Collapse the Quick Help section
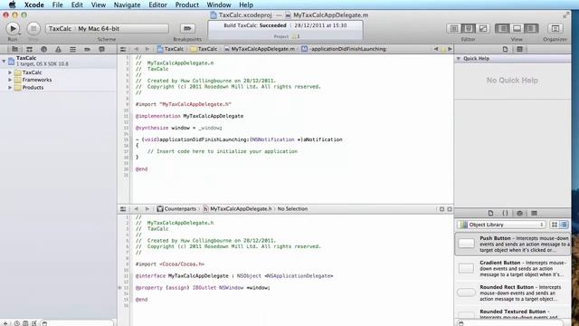This screenshot has height=326, width=579. click(x=459, y=59)
